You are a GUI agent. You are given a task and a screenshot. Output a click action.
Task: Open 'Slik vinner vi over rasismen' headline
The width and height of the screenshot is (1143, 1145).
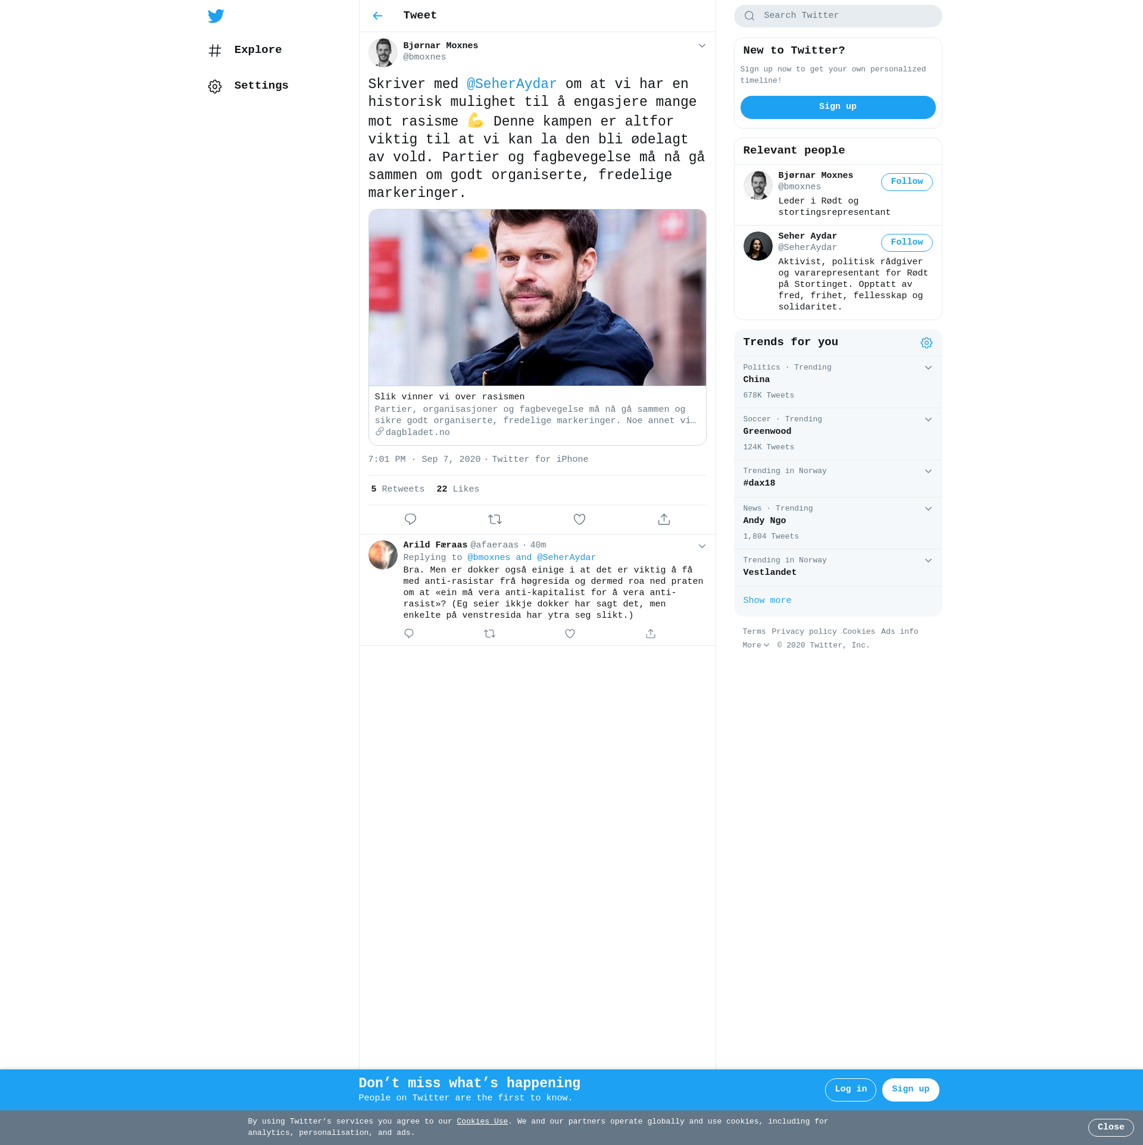449,397
